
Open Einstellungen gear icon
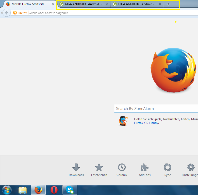pyautogui.click(x=191, y=168)
